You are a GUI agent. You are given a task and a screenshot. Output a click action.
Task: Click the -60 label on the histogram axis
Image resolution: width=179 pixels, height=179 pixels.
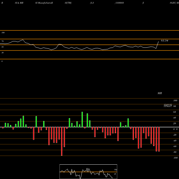point(175,146)
